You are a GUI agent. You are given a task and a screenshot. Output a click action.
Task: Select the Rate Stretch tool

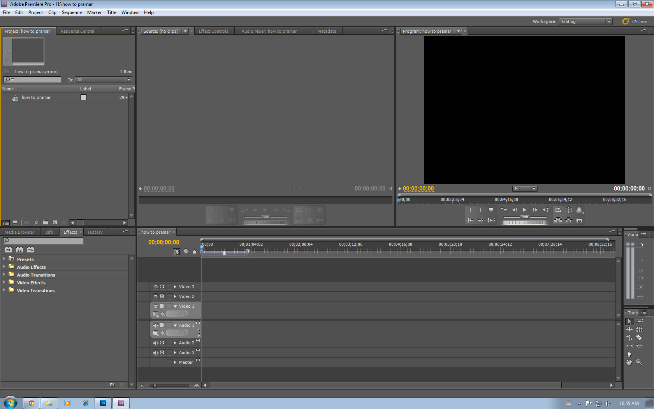point(629,338)
